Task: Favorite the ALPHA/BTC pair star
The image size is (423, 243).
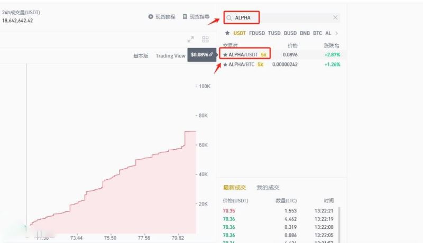Action: [225, 64]
